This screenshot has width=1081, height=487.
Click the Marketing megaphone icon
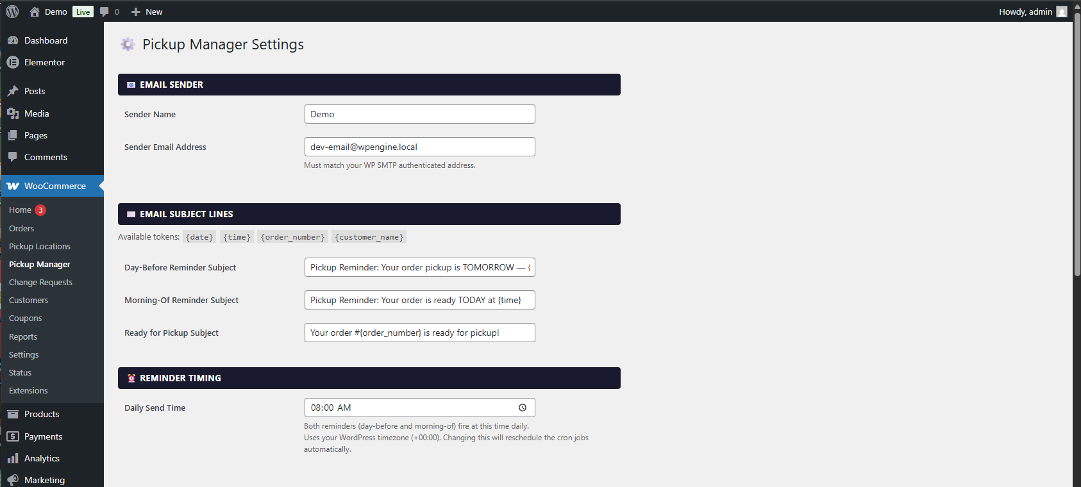coord(13,480)
